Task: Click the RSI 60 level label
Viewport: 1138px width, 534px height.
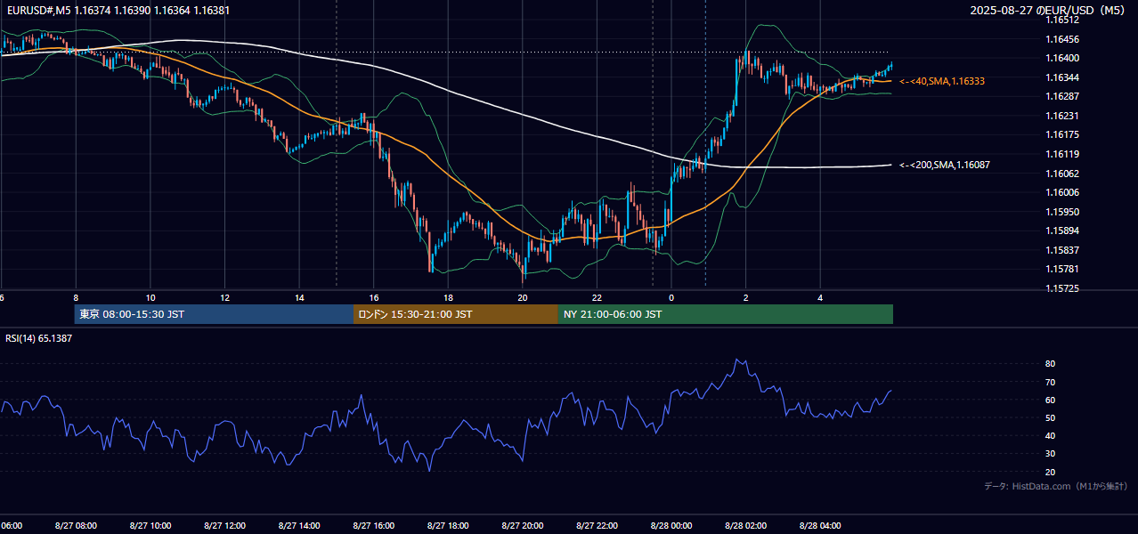Action: 1051,400
